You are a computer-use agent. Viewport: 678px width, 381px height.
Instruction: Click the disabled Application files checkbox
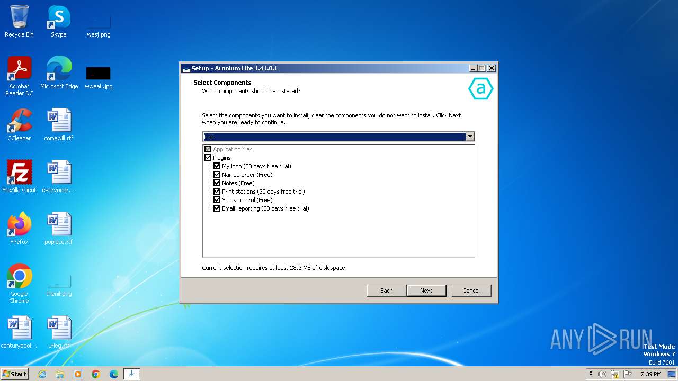[x=208, y=149]
